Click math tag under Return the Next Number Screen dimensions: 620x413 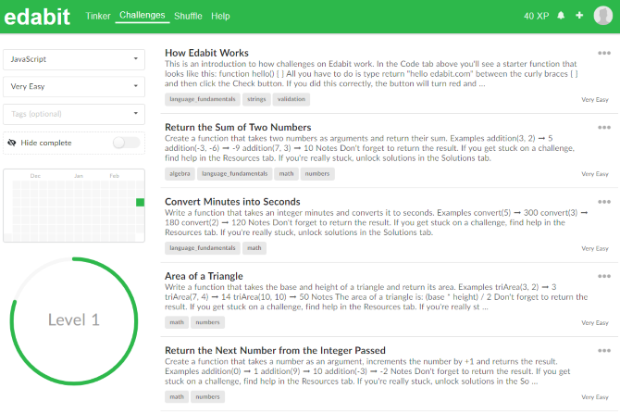(177, 396)
